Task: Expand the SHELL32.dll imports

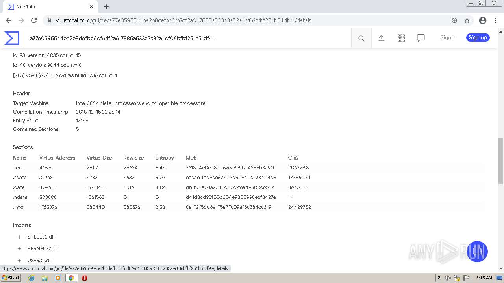Action: pos(19,237)
